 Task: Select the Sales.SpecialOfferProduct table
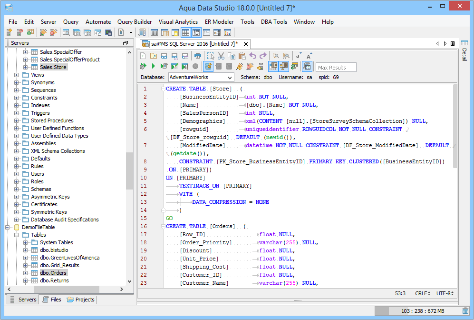(69, 60)
